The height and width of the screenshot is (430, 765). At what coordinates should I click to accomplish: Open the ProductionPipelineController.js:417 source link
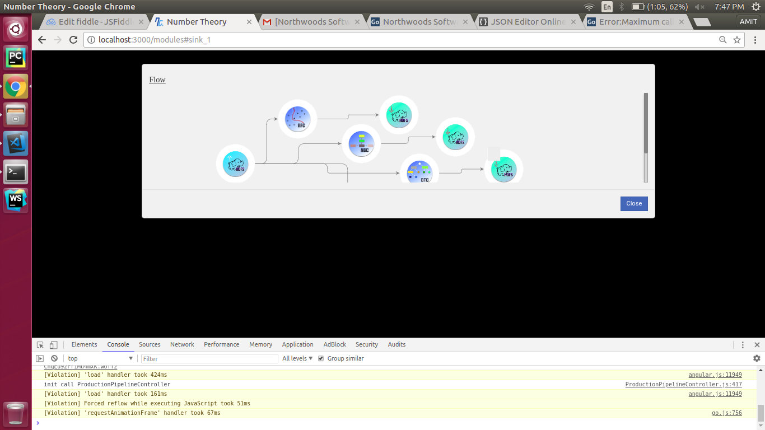point(683,385)
